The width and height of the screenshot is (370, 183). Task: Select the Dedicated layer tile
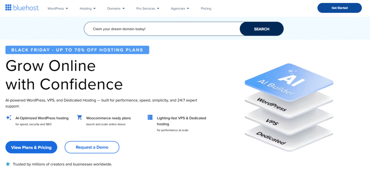tap(289, 139)
